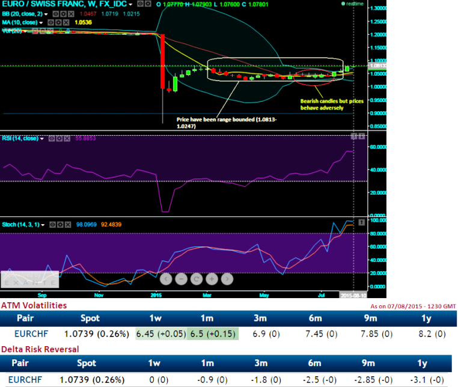This screenshot has height=387, width=458.
Task: Remove the MA (10, close) indicator
Action: point(66,22)
